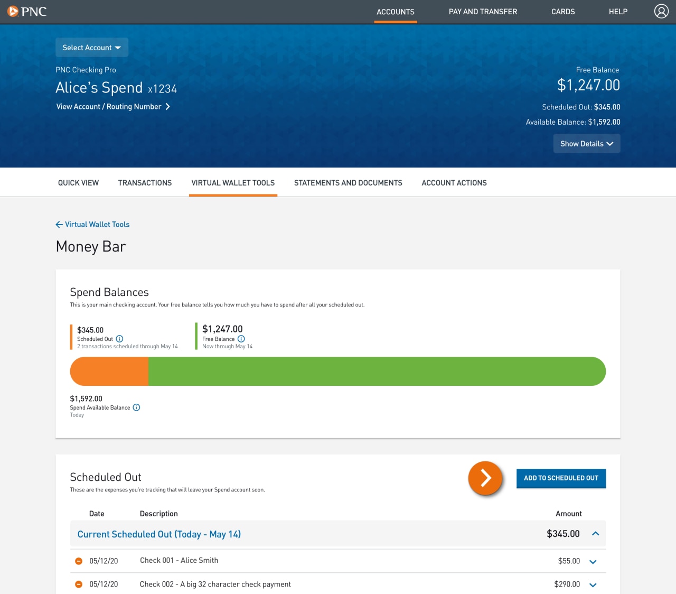Open the Select Account dropdown
Image resolution: width=676 pixels, height=594 pixels.
91,47
